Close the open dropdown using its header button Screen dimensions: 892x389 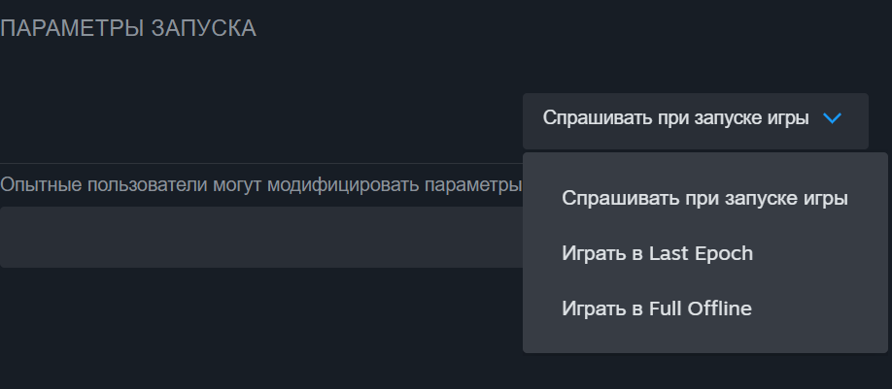694,120
